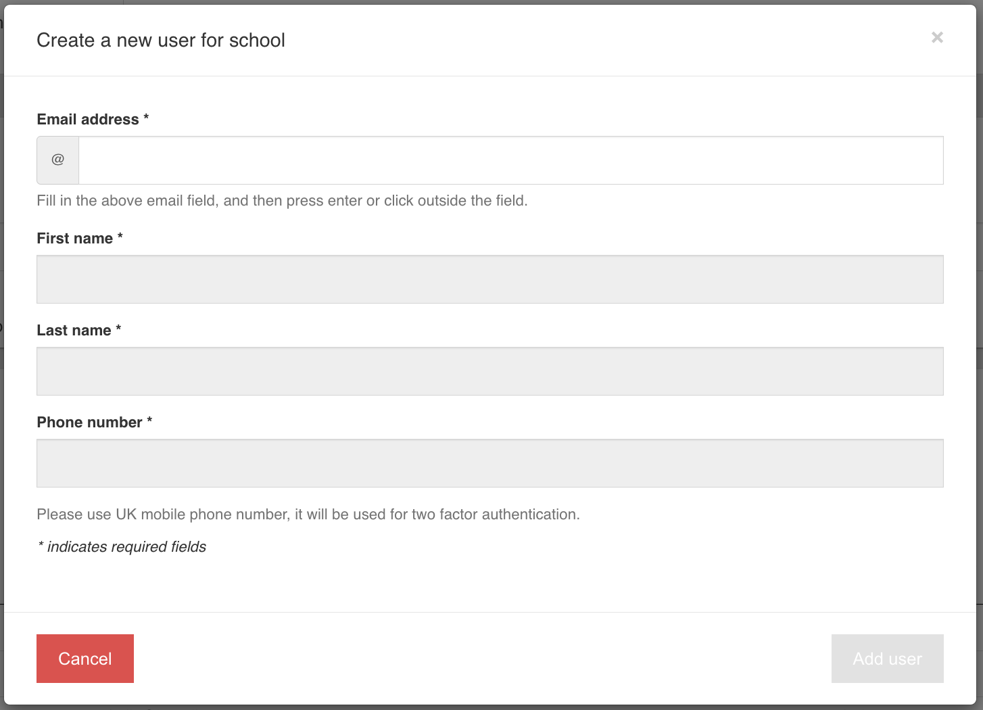The width and height of the screenshot is (983, 710).
Task: Click the @ symbol beside the email field
Action: pos(58,160)
